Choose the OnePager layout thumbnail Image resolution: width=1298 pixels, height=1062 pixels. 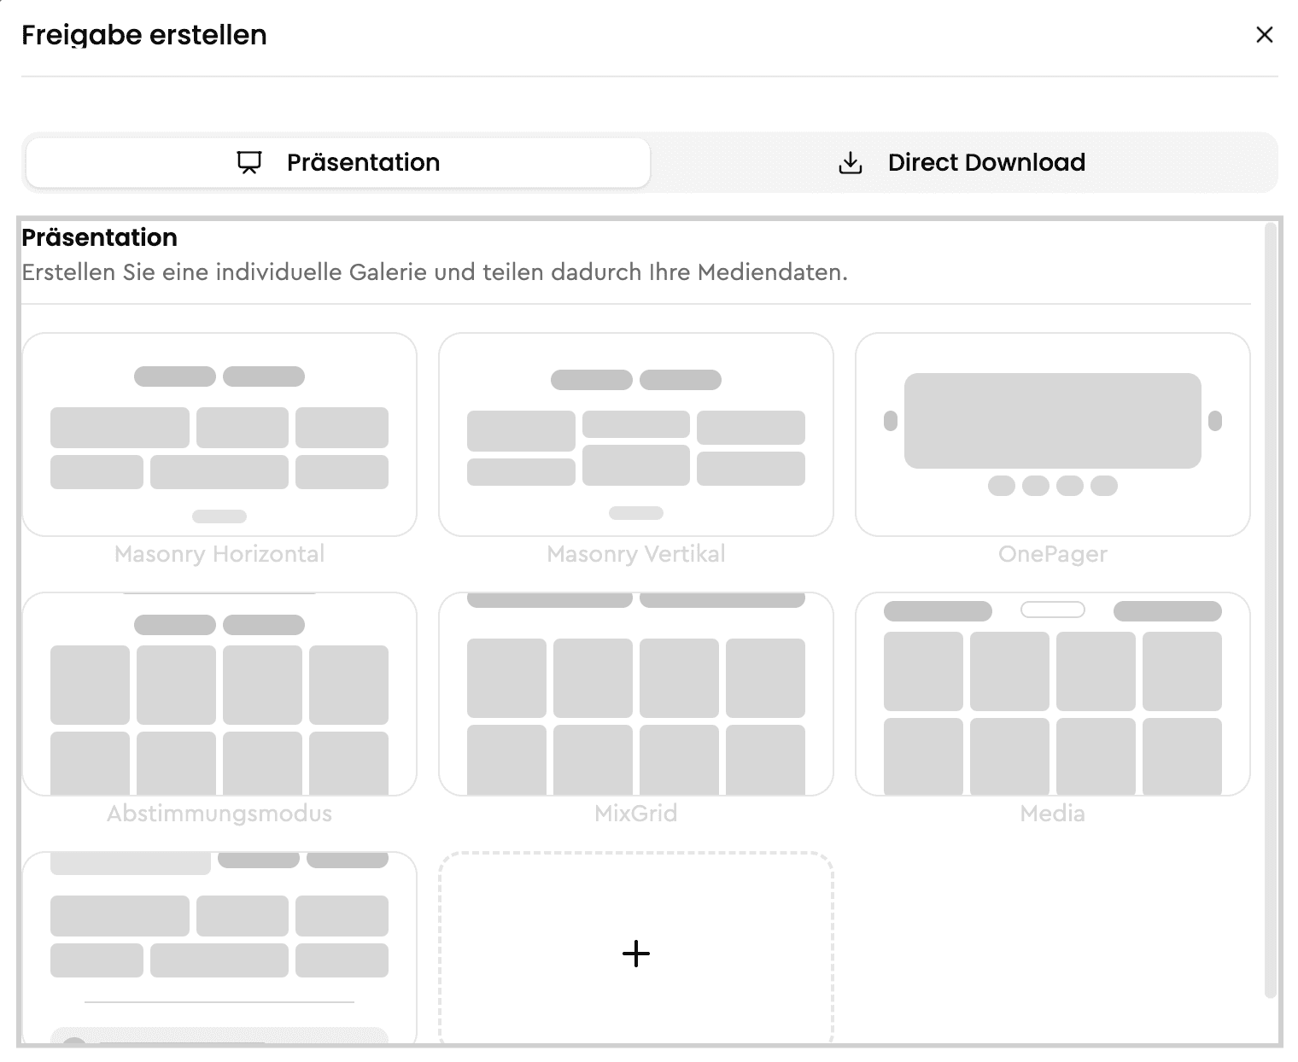click(1053, 435)
